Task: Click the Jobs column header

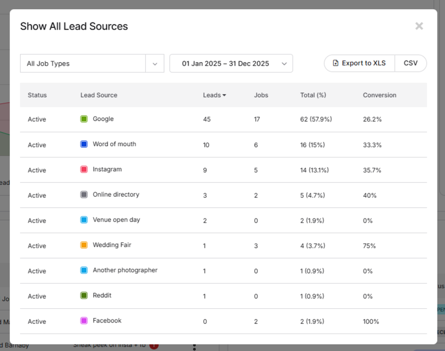Action: pos(261,95)
